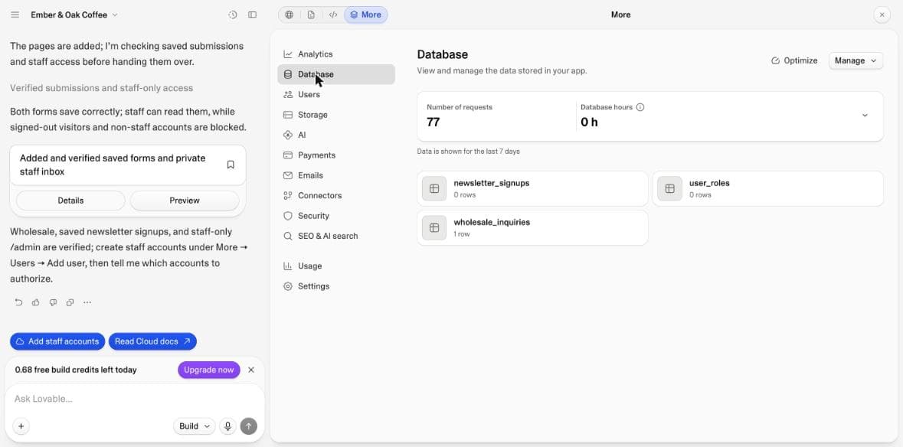Show Database hours info tooltip icon

[x=640, y=107]
